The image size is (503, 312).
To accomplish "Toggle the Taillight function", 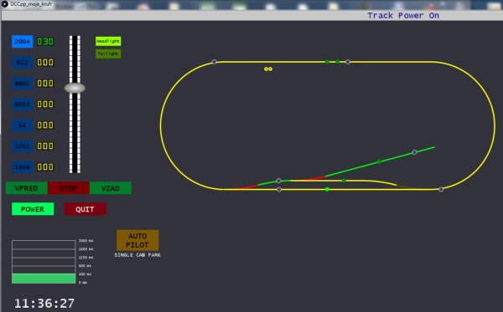I will click(108, 54).
